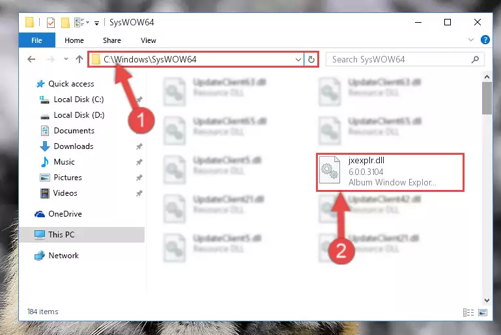Click the Downloads blue arrow icon
Image resolution: width=501 pixels, height=335 pixels.
(45, 146)
